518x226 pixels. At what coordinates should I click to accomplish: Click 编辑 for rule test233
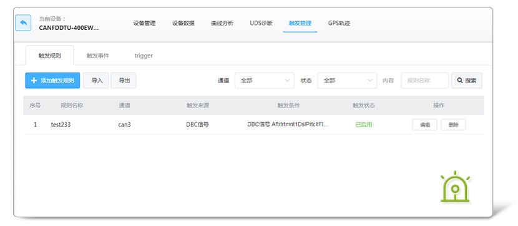pyautogui.click(x=424, y=125)
